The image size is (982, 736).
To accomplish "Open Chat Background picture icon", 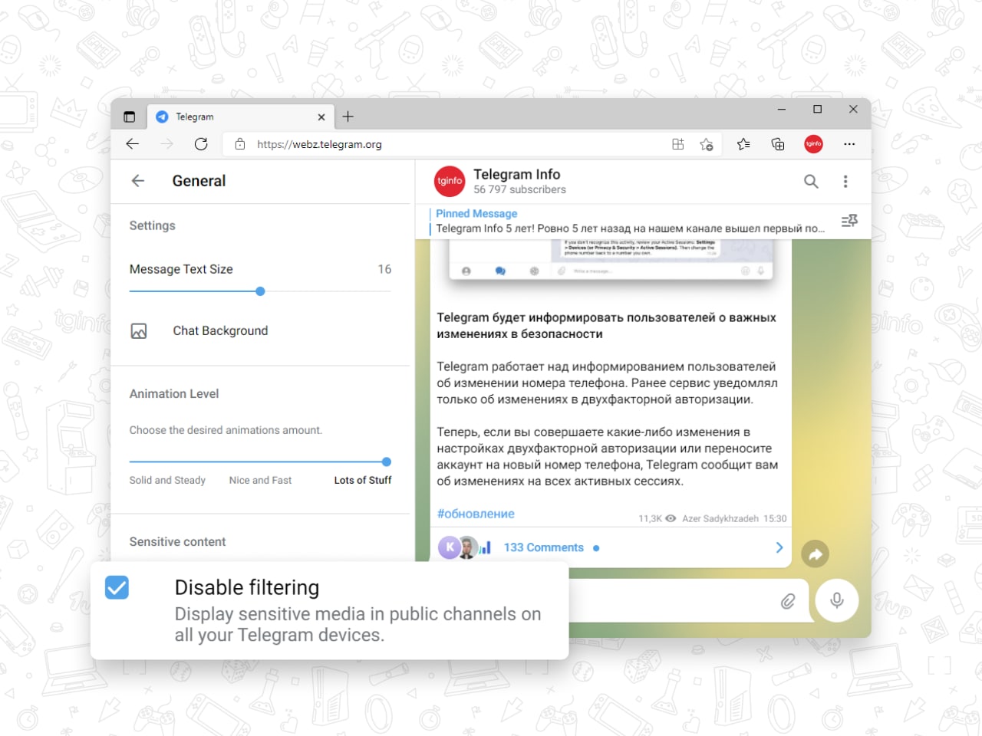I will click(139, 331).
